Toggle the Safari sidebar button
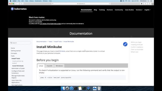The width and height of the screenshot is (162, 91). click(x=22, y=4)
